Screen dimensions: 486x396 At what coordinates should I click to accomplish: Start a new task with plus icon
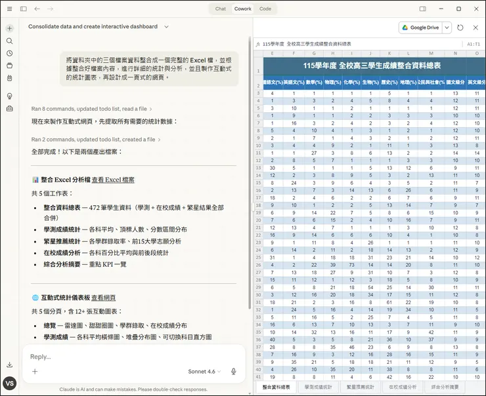[x=10, y=28]
